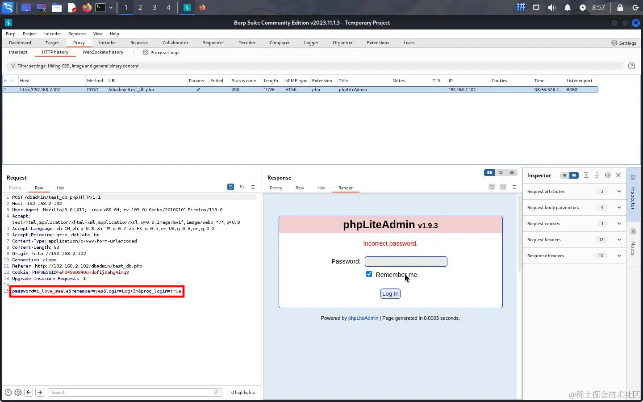The image size is (643, 402).
Task: Untick the Remember me checkbox
Action: (369, 274)
